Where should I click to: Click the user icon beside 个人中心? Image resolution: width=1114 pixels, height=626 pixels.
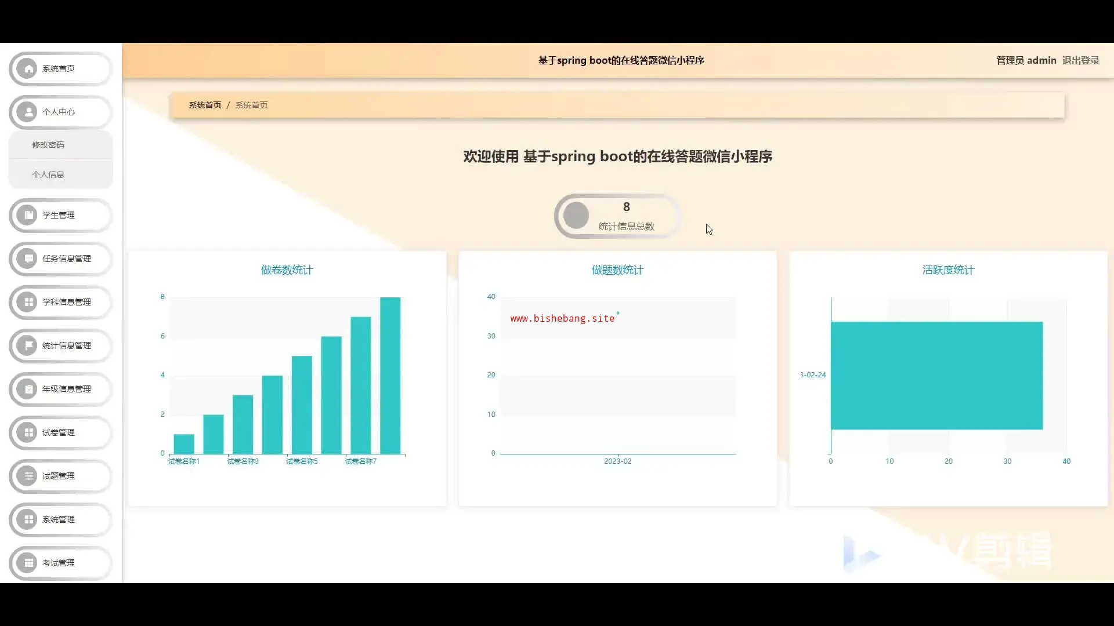tap(28, 112)
